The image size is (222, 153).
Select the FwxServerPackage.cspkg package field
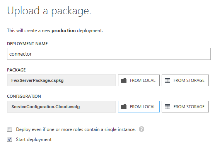pos(61,80)
